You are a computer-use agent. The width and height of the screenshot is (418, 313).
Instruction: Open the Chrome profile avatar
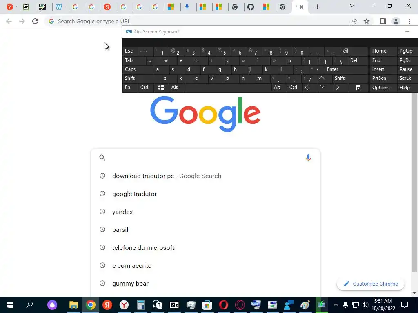click(x=396, y=21)
